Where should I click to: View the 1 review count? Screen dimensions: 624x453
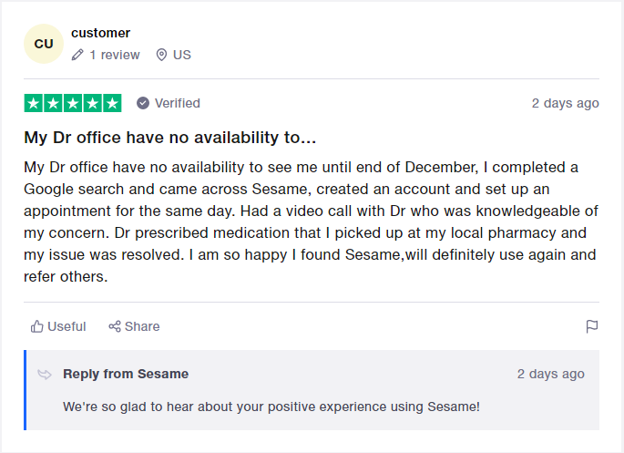click(115, 55)
